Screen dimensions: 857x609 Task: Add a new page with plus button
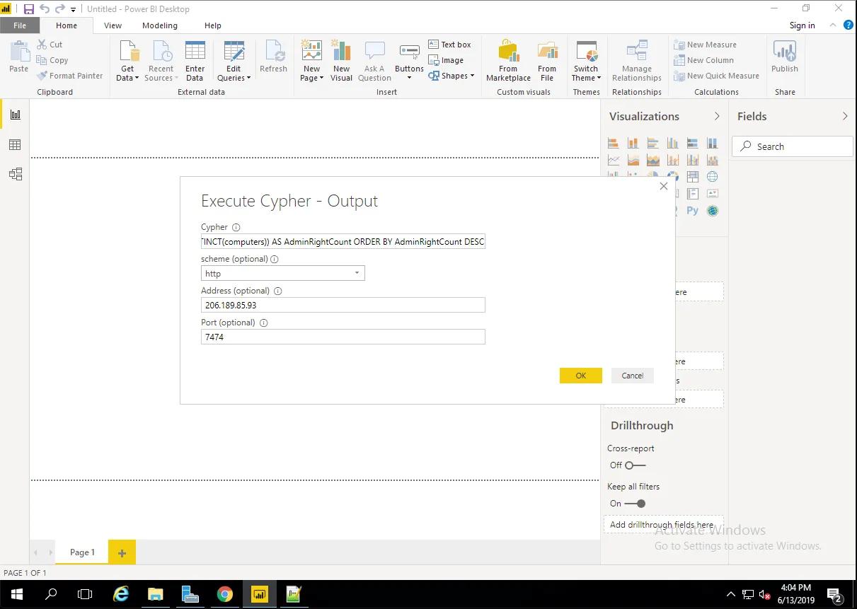pyautogui.click(x=122, y=552)
